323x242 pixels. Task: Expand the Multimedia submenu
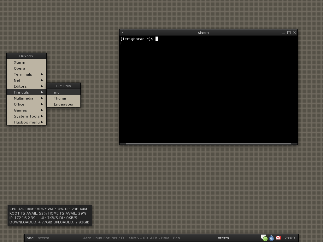point(26,98)
